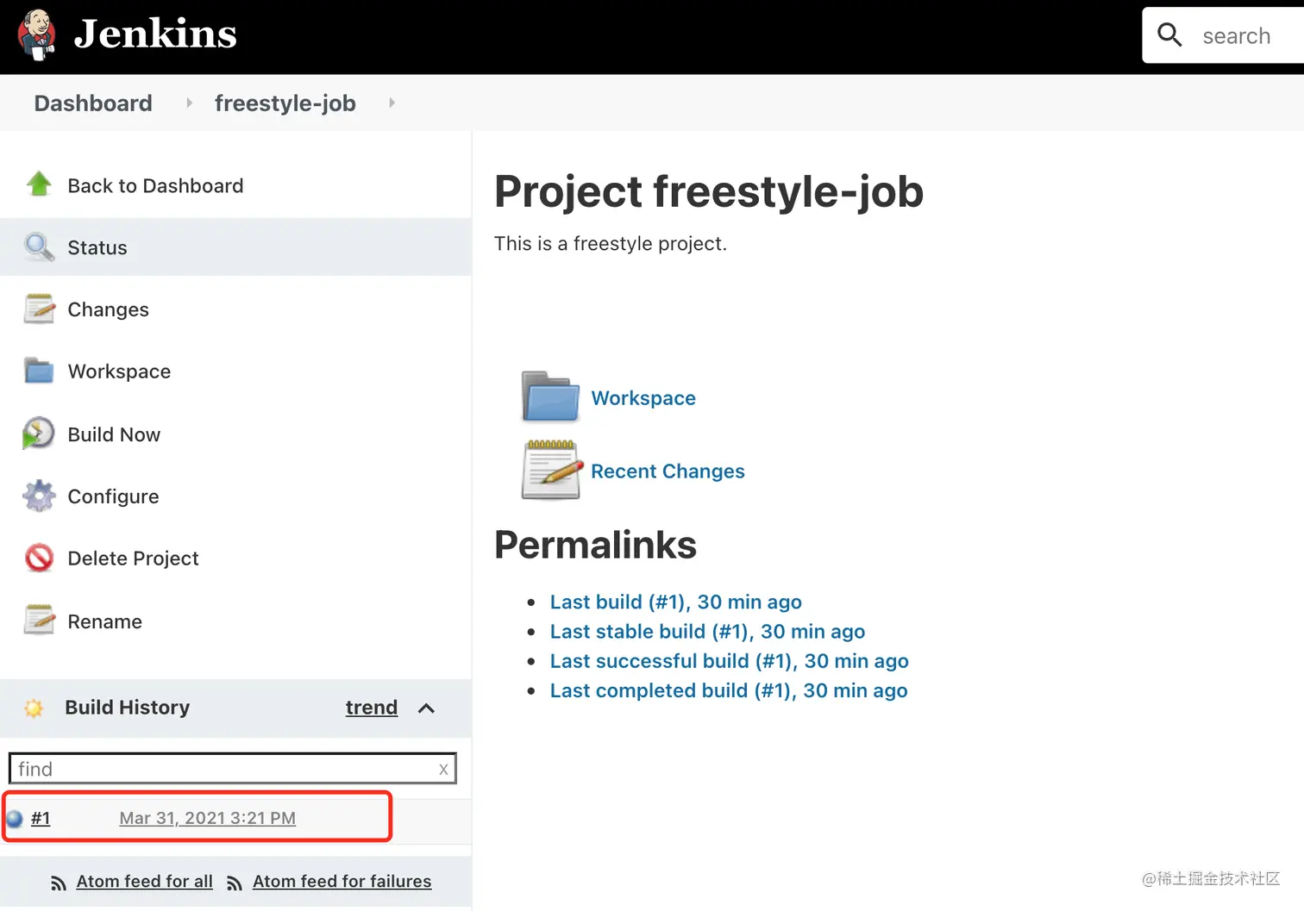The height and width of the screenshot is (911, 1304).
Task: Open the freestyle-job breadcrumb dropdown arrow
Action: 392,103
